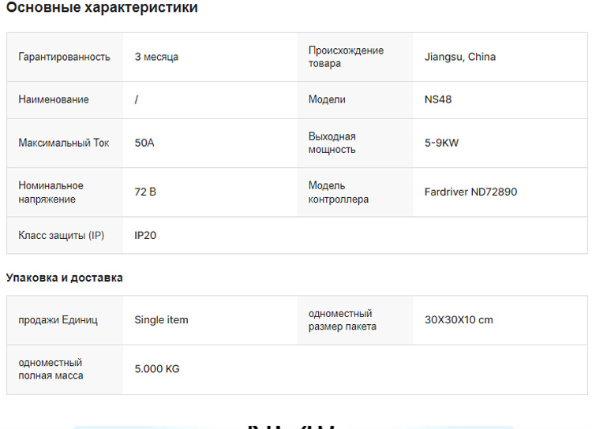Select the "5.000 KG" gross weight value
Image resolution: width=592 pixels, height=429 pixels.
[x=157, y=368]
